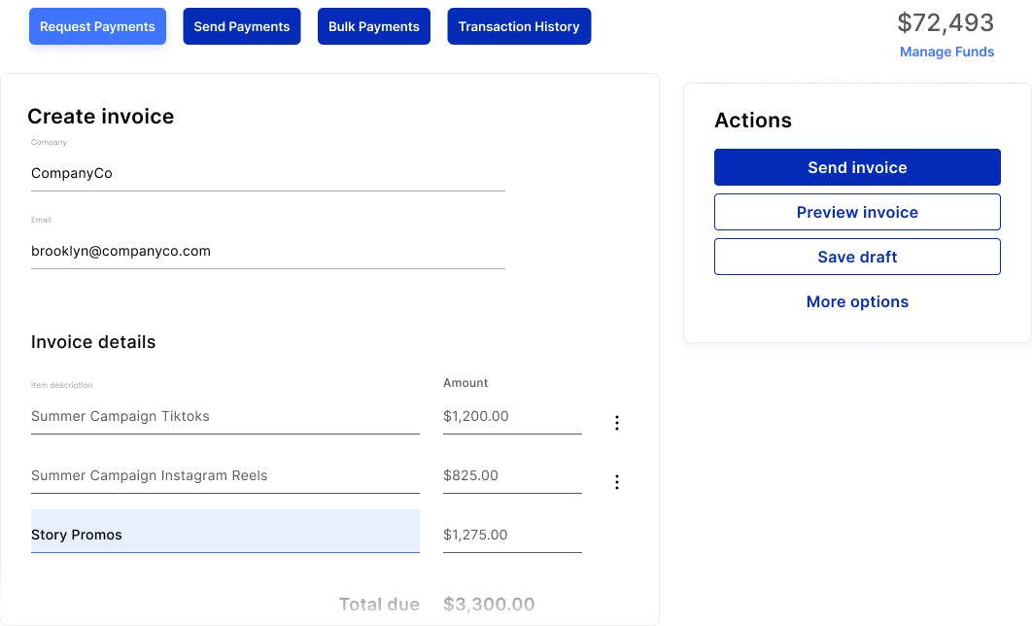This screenshot has width=1032, height=626.
Task: Open options menu for Summer Campaign Tiktoks row
Action: click(x=616, y=423)
